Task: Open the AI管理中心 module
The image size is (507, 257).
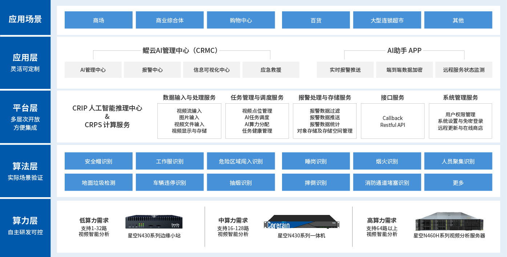Action: pos(93,70)
